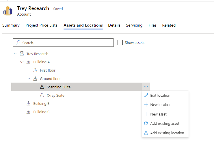The height and width of the screenshot is (149, 214).
Task: Click the plus icon beside New location
Action: 146,105
